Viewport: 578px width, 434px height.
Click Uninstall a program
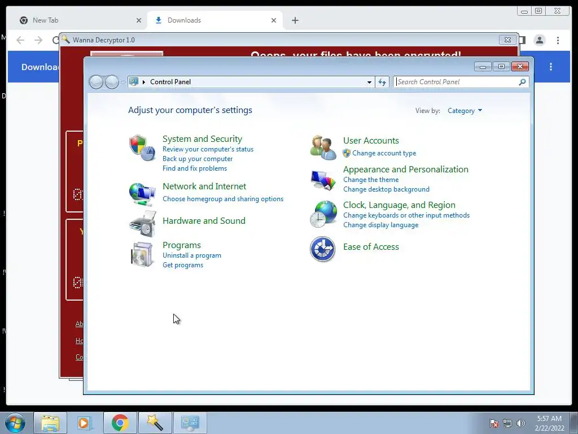pyautogui.click(x=192, y=255)
